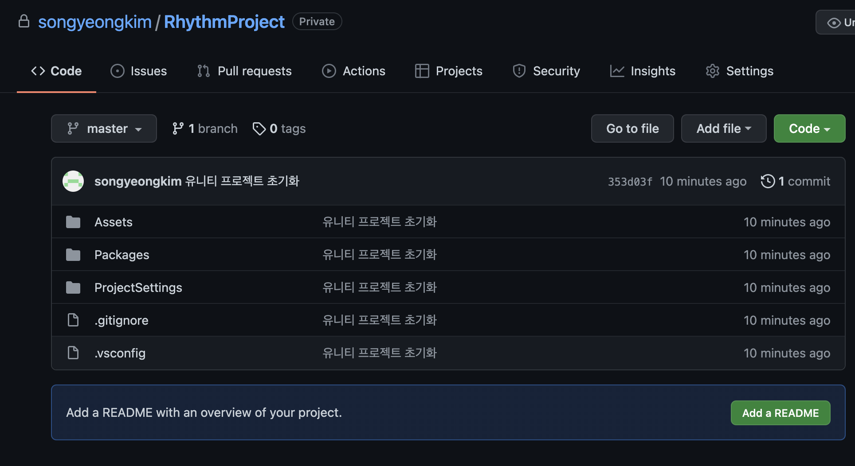The width and height of the screenshot is (855, 466).
Task: Click the .gitignore file icon
Action: point(73,320)
